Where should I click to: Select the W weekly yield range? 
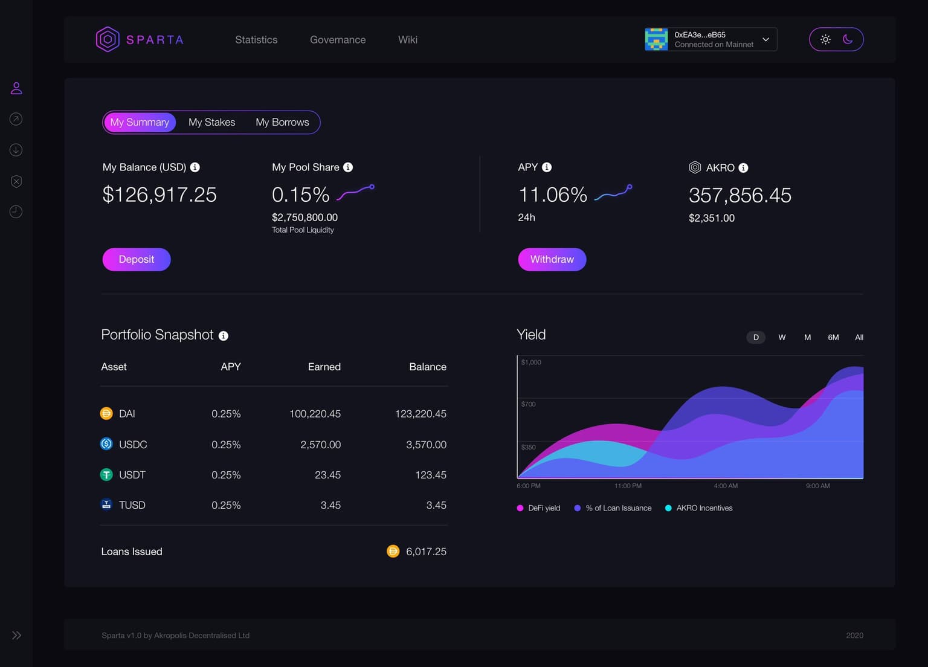782,338
